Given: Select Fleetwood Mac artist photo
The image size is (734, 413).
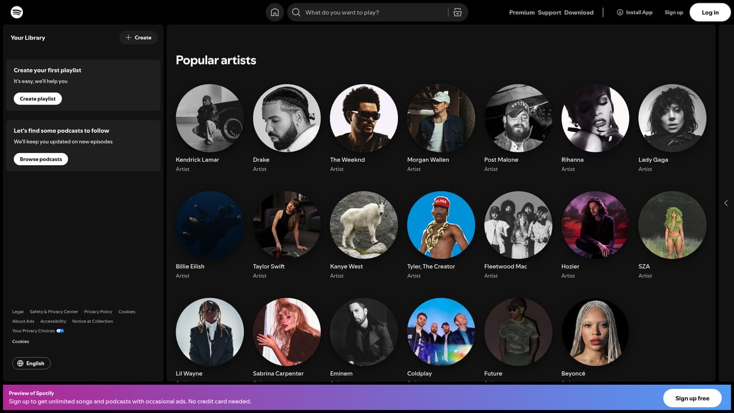Looking at the screenshot, I should pos(518,225).
